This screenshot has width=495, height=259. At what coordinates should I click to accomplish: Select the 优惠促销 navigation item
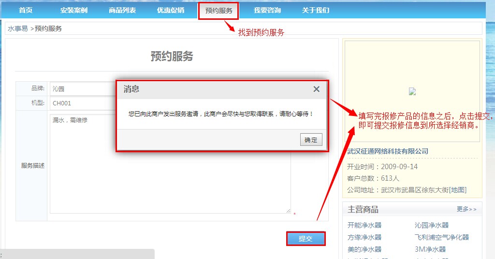(171, 10)
